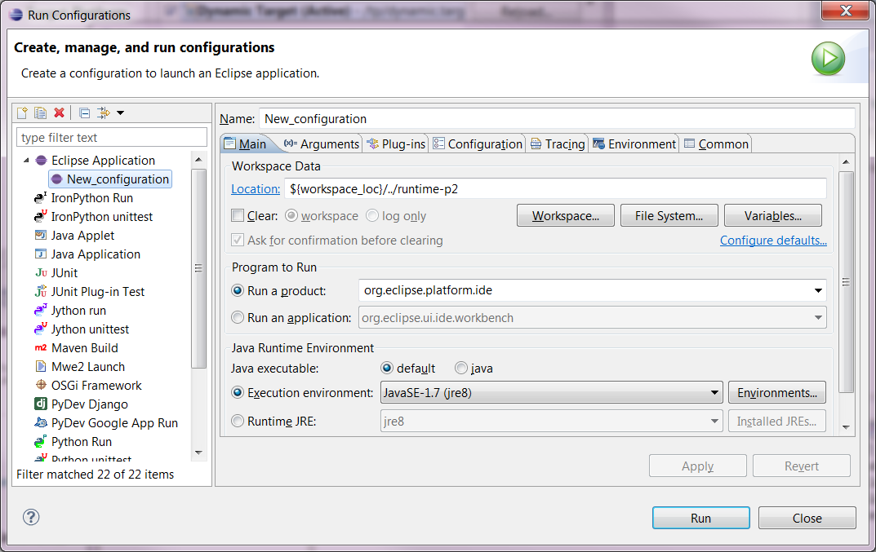Select java executable radio button
Viewport: 876px width, 552px height.
click(x=461, y=369)
